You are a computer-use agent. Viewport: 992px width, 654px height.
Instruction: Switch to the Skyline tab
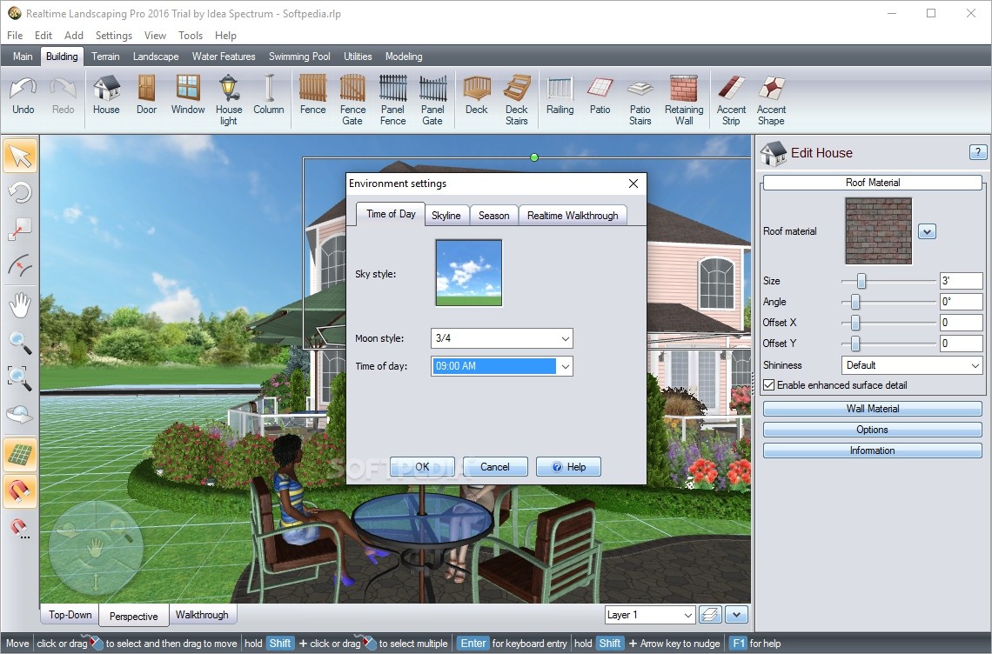point(446,216)
